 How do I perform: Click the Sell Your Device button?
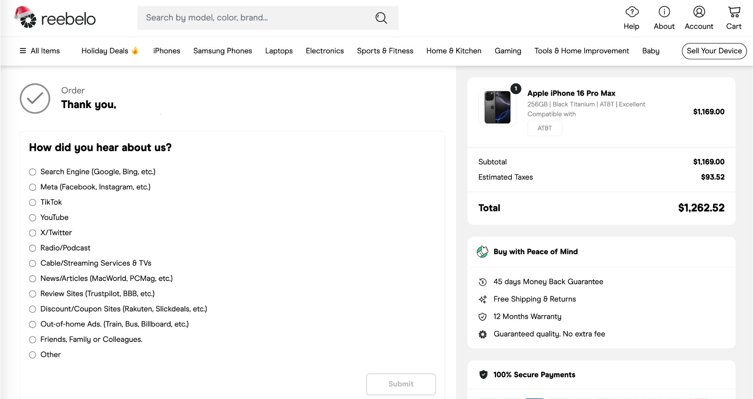[714, 51]
